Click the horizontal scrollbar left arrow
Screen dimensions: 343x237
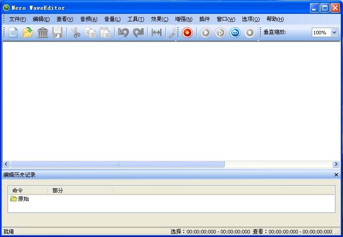[x=6, y=164]
